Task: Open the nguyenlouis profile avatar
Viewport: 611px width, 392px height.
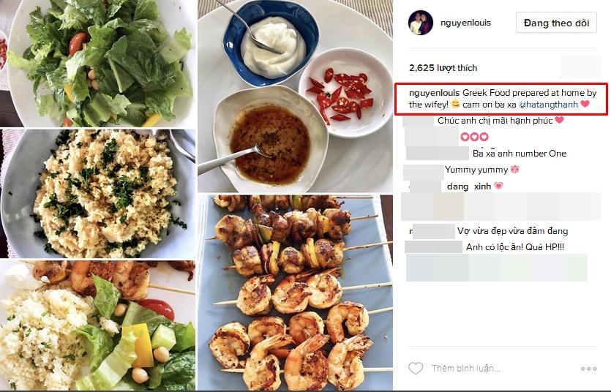Action: pos(421,23)
